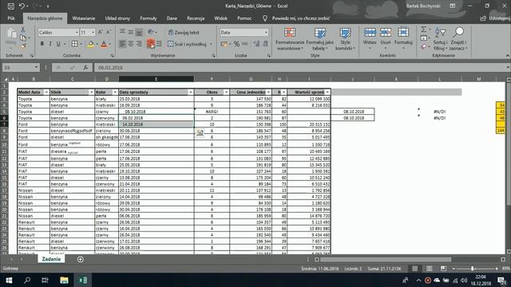Add a new sheet with the plus button
The width and height of the screenshot is (511, 287).
81,259
